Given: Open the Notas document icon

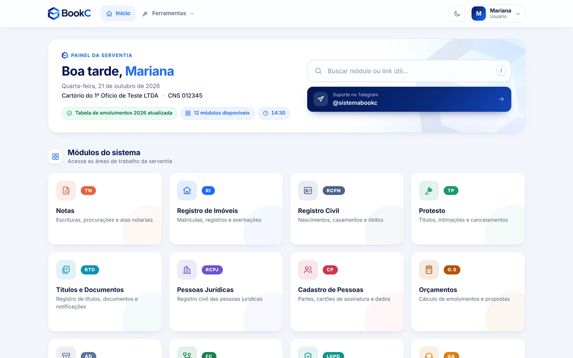Looking at the screenshot, I should pos(66,191).
